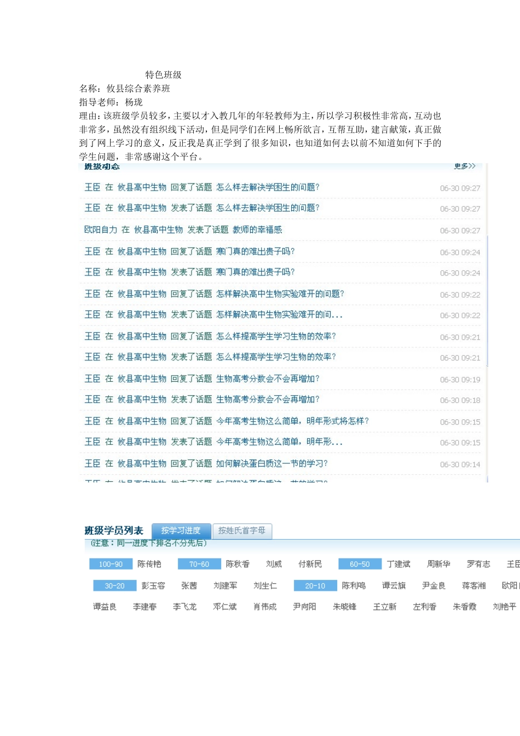Select student 张茜

pyautogui.click(x=189, y=586)
